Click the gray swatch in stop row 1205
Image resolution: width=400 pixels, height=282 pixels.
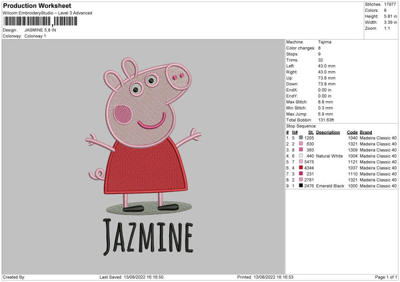click(x=301, y=138)
